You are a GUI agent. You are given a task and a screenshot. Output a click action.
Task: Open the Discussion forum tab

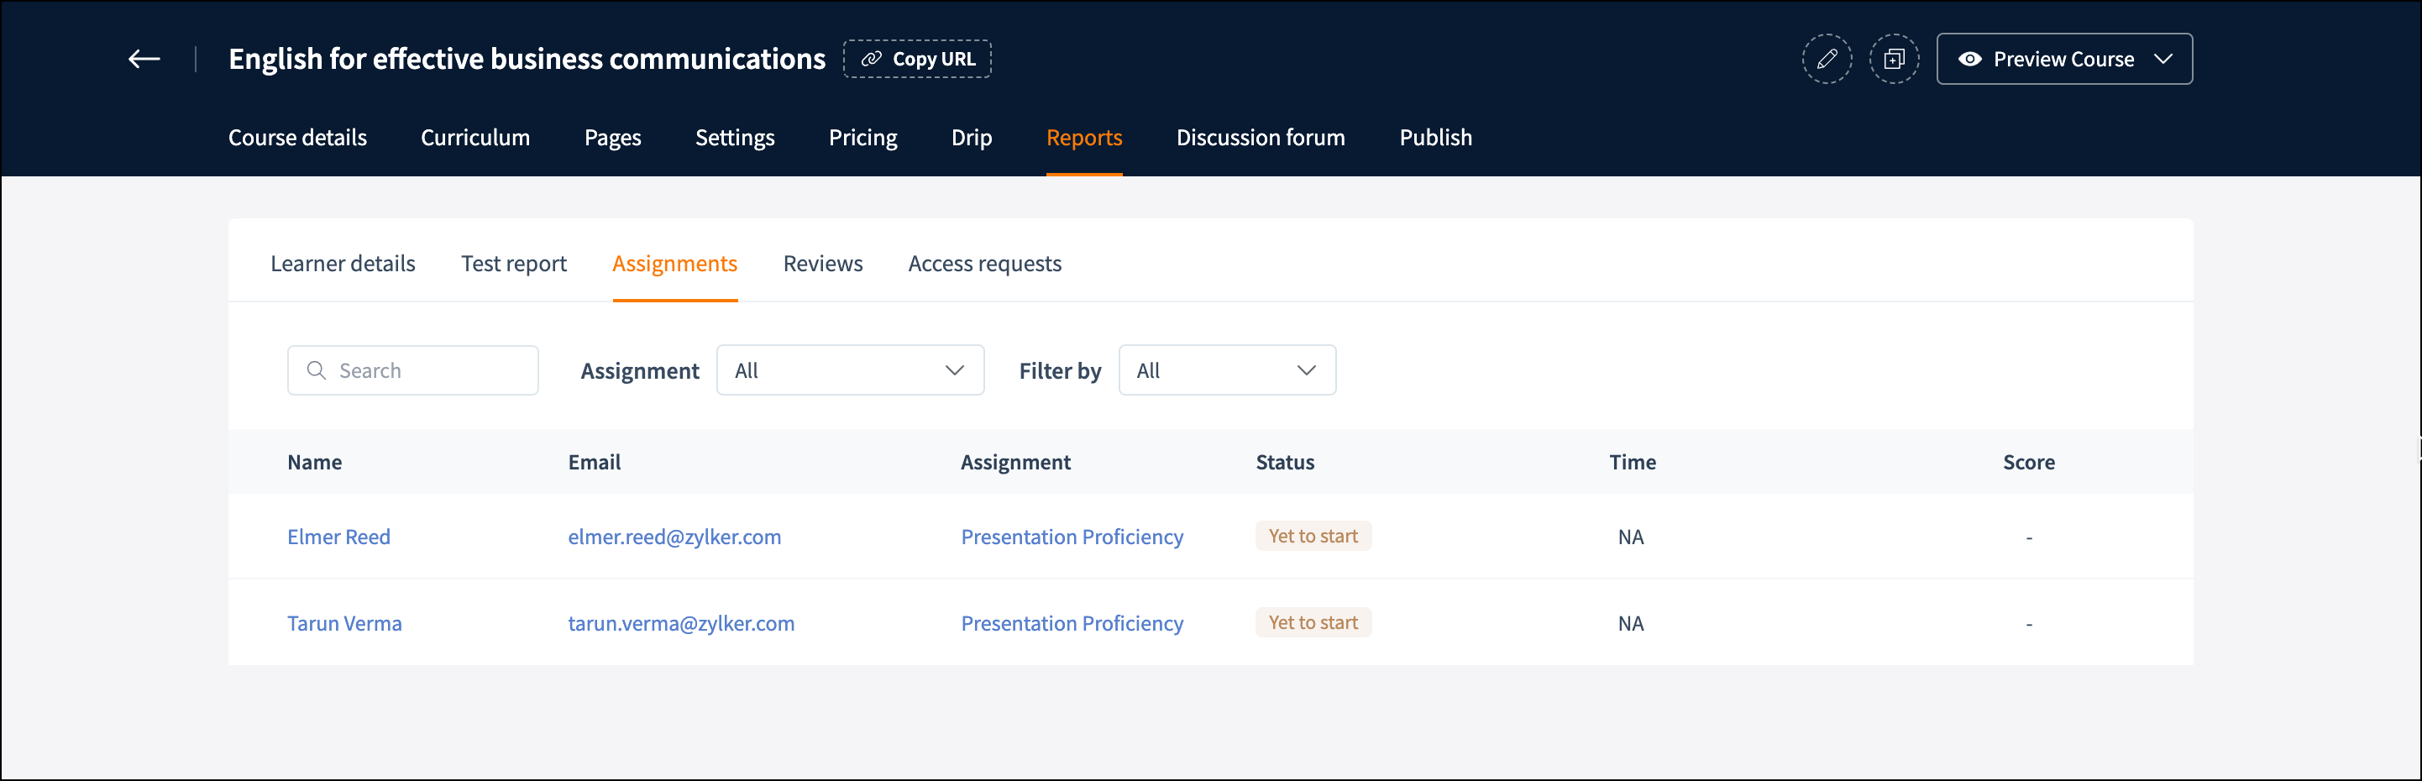[x=1260, y=137]
